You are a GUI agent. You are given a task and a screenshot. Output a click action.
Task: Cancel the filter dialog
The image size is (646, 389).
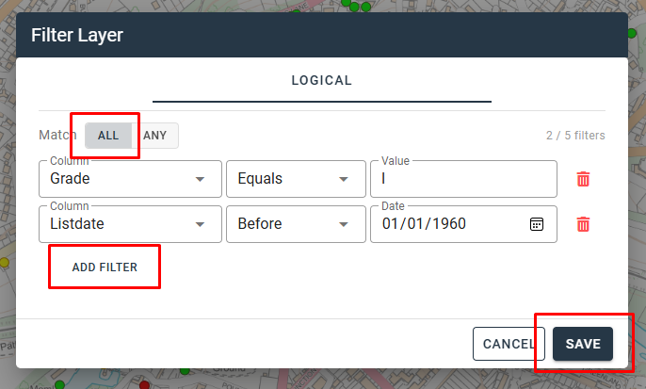tap(509, 344)
